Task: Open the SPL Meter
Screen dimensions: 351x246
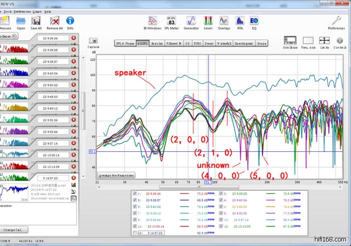Action: pos(171,21)
